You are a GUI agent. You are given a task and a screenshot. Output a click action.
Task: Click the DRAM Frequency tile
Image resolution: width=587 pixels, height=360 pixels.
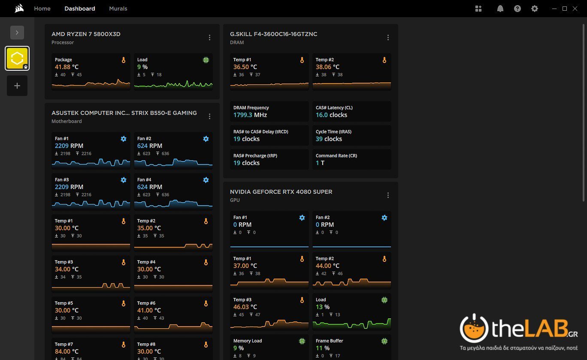[x=269, y=111]
